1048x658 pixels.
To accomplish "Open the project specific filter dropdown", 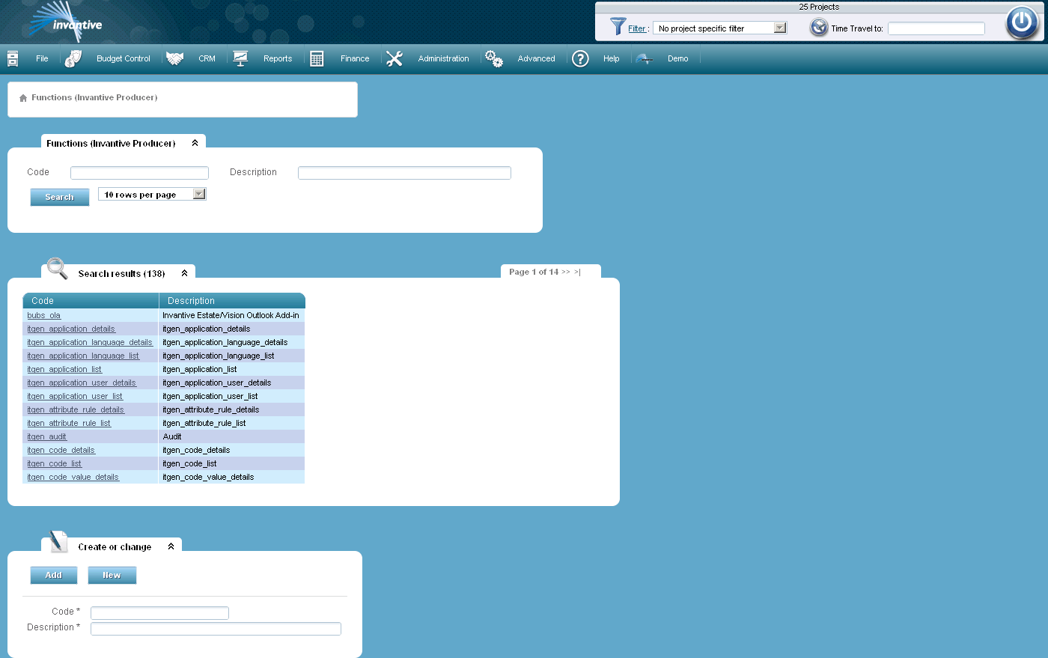I will click(x=781, y=27).
